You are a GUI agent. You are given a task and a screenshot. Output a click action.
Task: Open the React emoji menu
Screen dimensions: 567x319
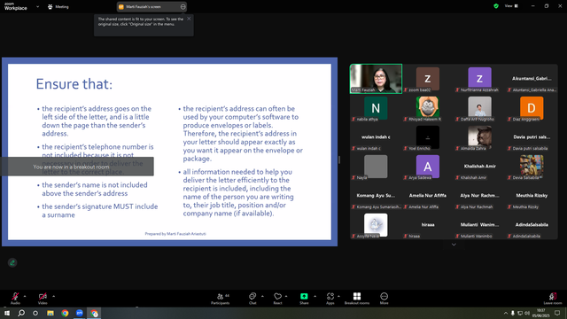277,298
